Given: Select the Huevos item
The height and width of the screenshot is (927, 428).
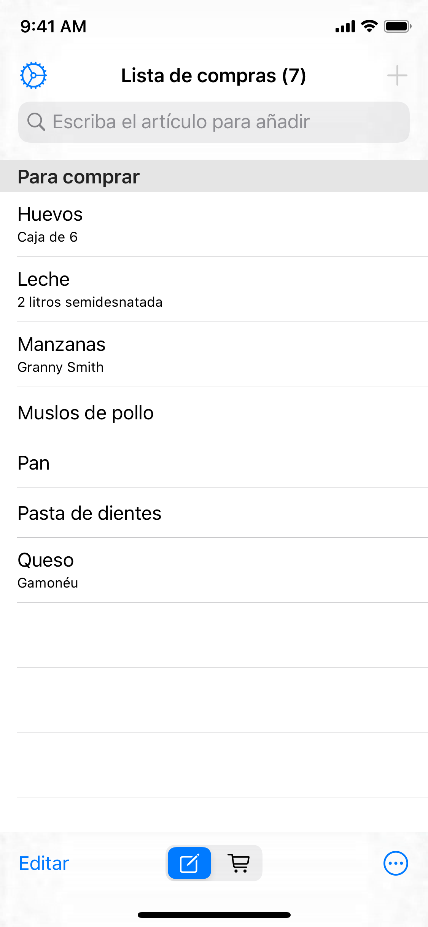Looking at the screenshot, I should 214,224.
